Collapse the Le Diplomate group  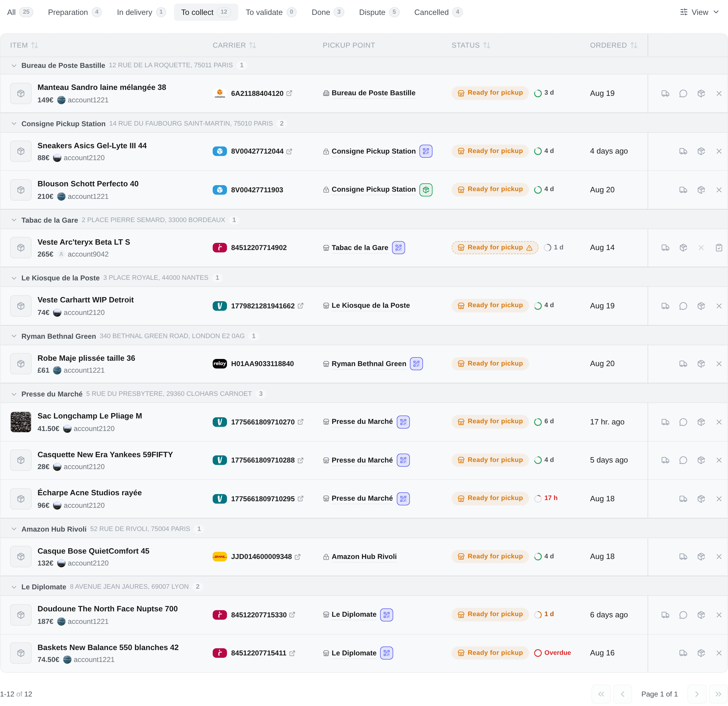(x=14, y=587)
